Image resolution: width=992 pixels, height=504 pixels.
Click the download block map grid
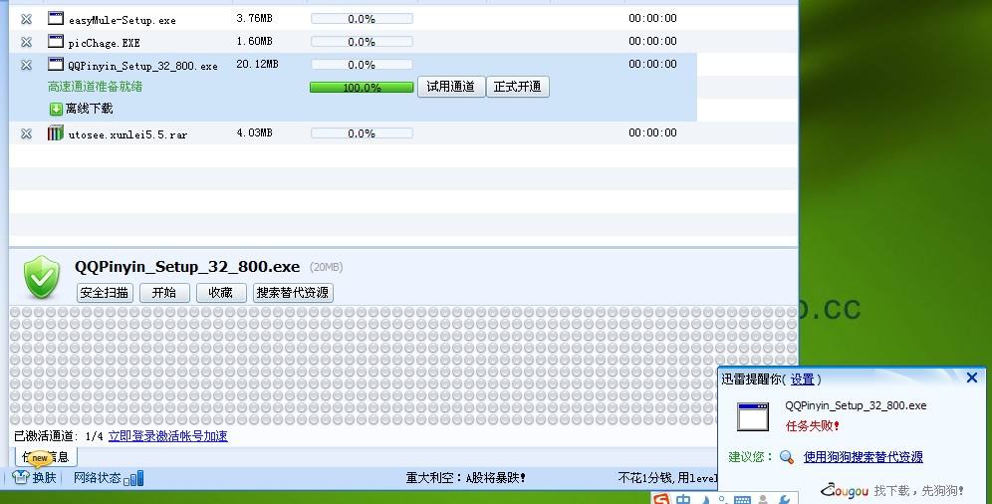pos(403,366)
